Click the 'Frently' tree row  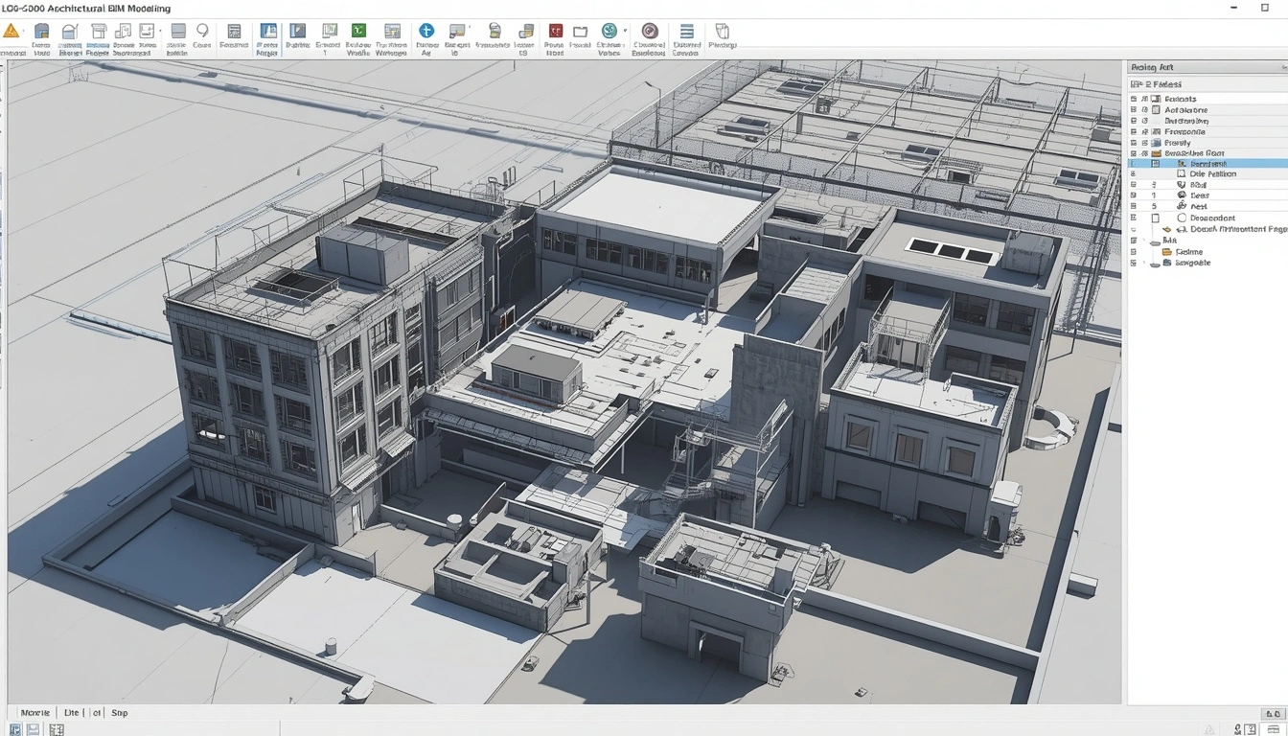[x=1208, y=143]
